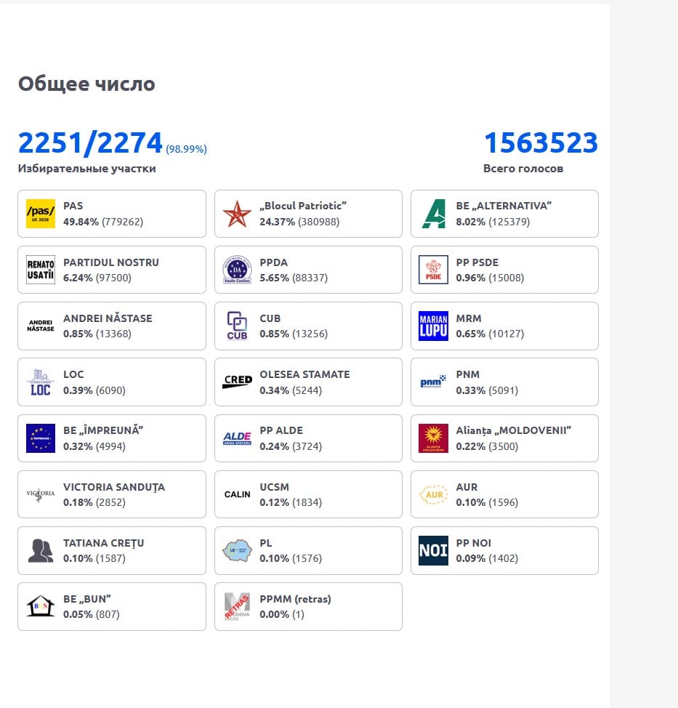
Task: Click the UCSM 0.12% (1834) result
Action: click(x=291, y=502)
